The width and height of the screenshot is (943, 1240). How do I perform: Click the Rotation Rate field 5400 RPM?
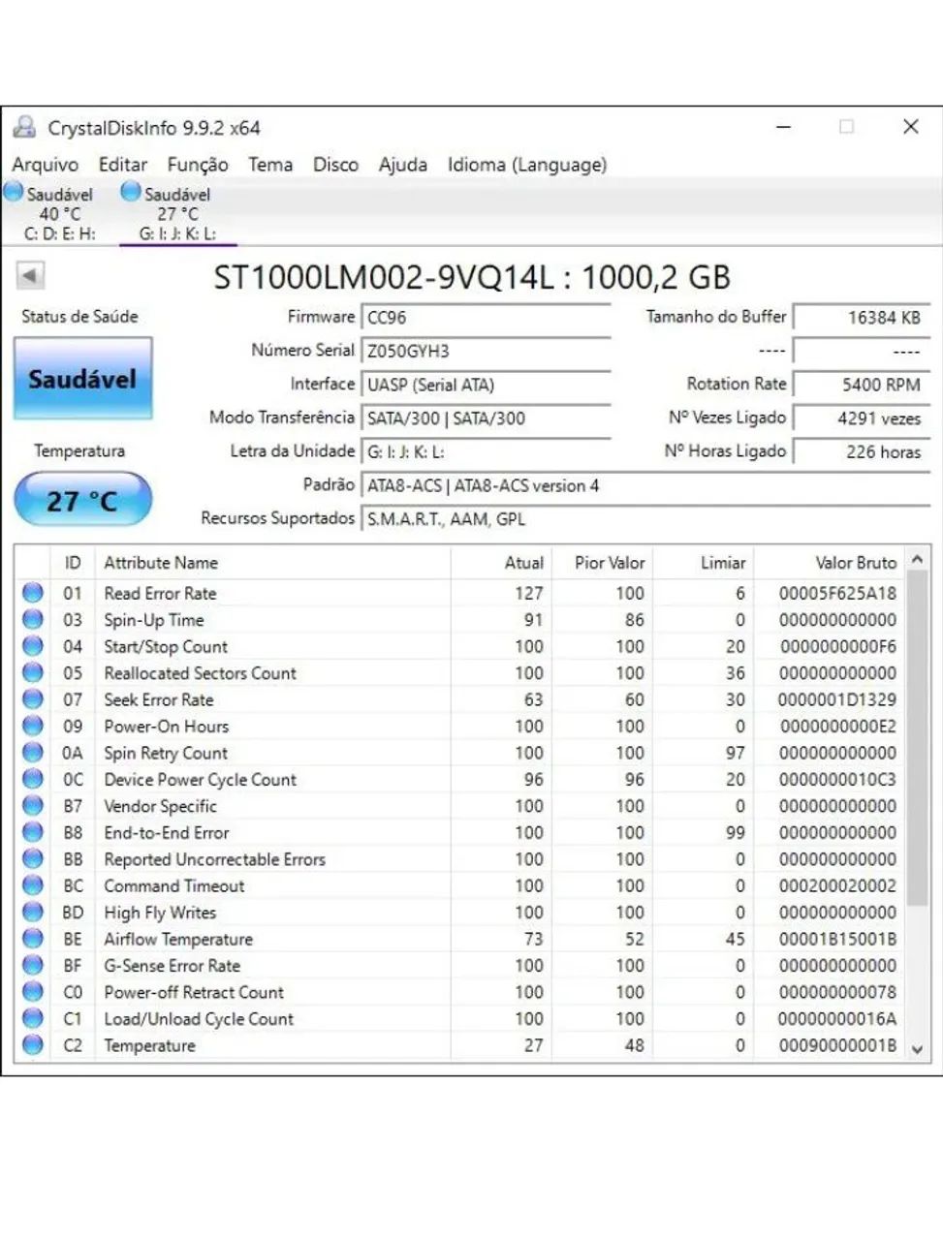coord(862,385)
